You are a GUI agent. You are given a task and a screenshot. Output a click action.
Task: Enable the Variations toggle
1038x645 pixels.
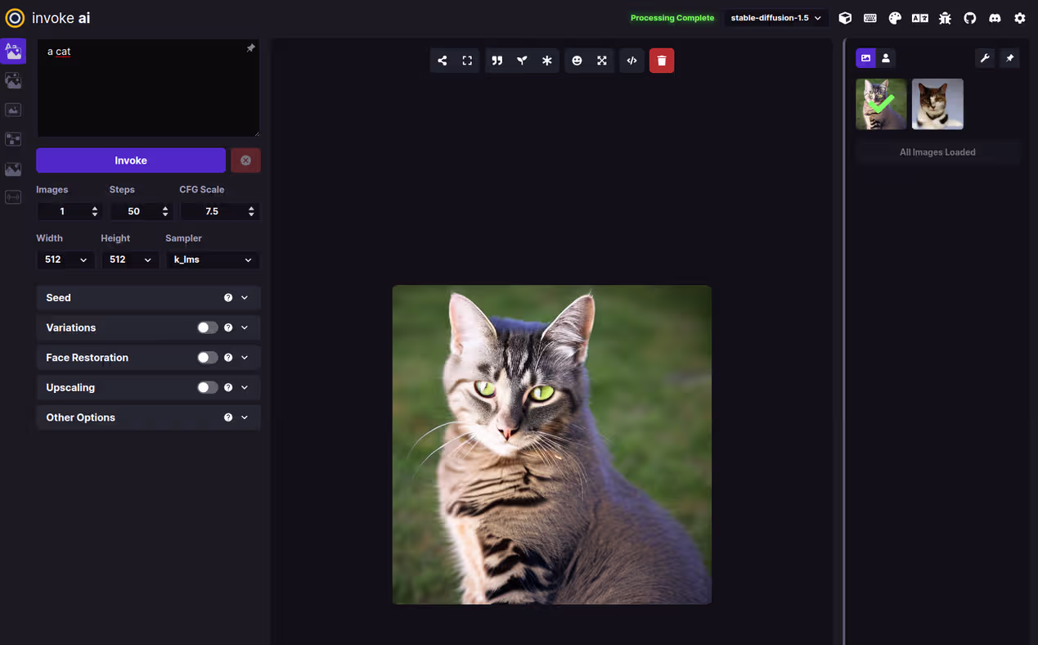click(208, 327)
